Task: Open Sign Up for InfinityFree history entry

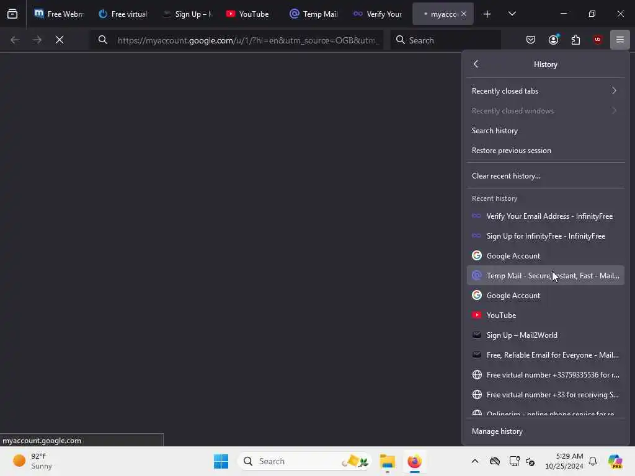Action: pyautogui.click(x=546, y=236)
